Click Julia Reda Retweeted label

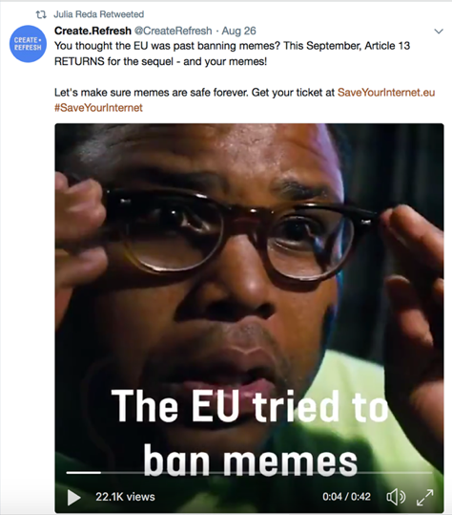(98, 14)
